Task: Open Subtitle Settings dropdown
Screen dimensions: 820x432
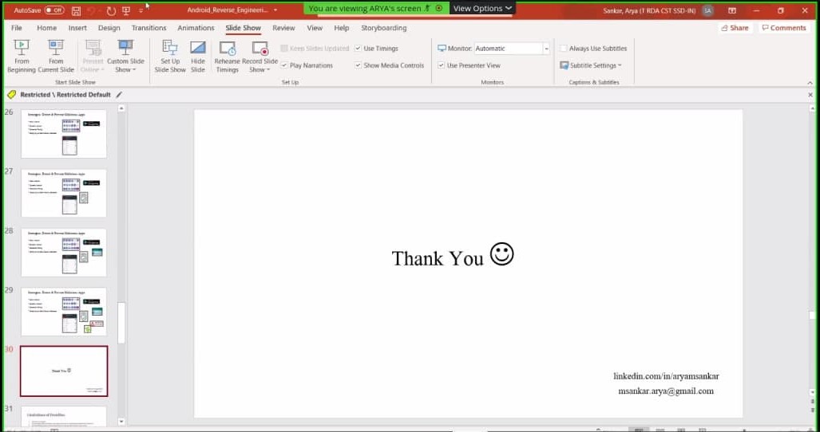Action: point(590,65)
